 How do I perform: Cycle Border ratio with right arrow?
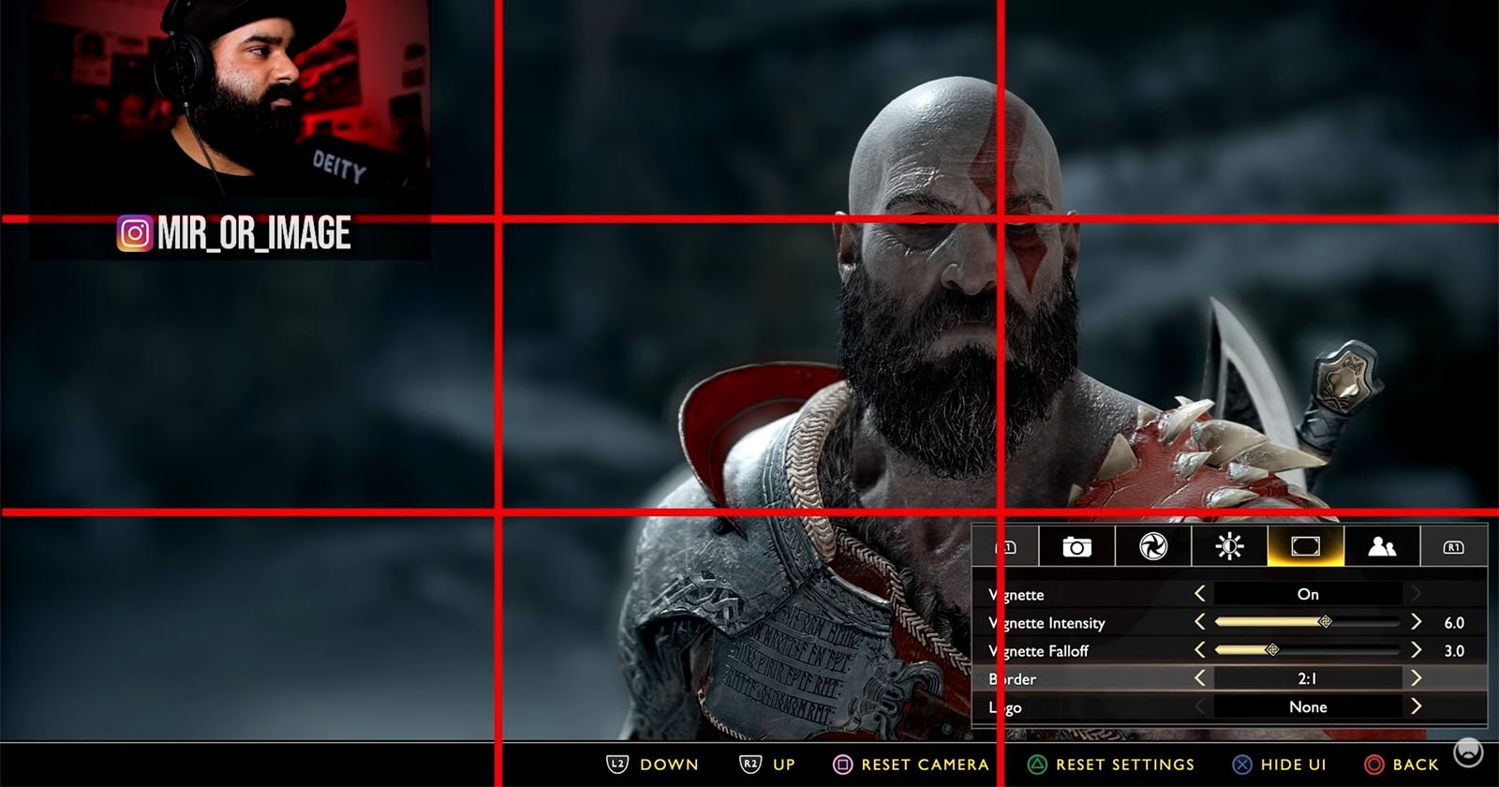tap(1416, 678)
